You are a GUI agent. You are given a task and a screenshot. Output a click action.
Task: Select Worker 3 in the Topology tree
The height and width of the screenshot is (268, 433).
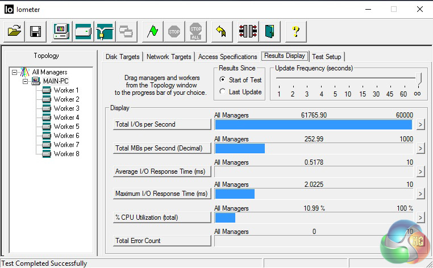click(66, 108)
